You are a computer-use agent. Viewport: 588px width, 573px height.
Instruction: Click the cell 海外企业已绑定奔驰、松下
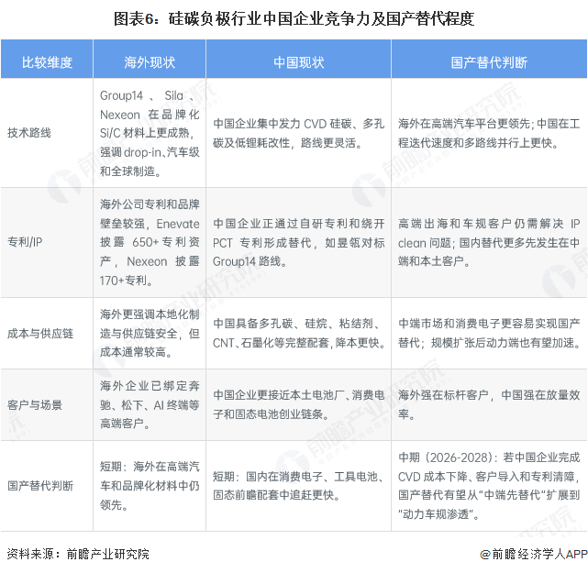click(150, 404)
